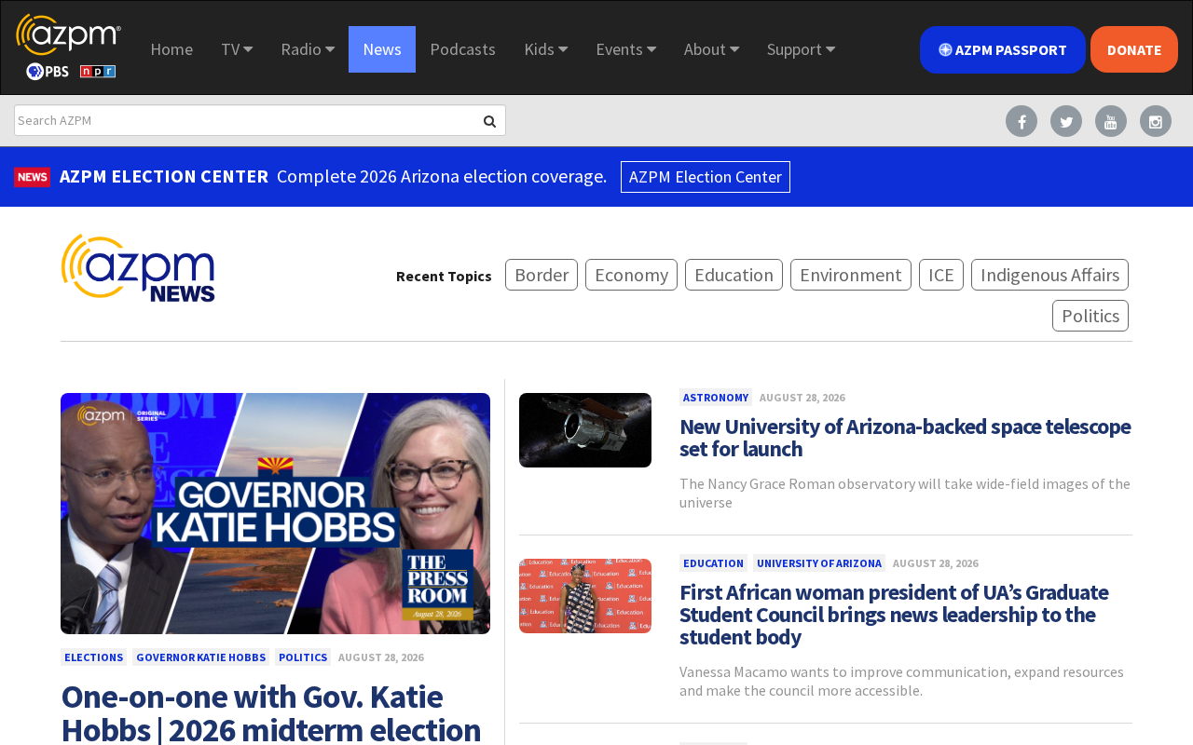The image size is (1193, 745).
Task: Select the Education topic tag
Action: 734,275
